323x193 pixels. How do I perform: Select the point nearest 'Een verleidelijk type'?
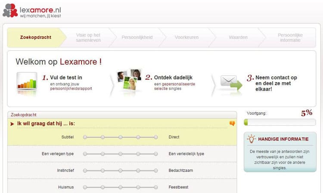pyautogui.click(x=156, y=154)
